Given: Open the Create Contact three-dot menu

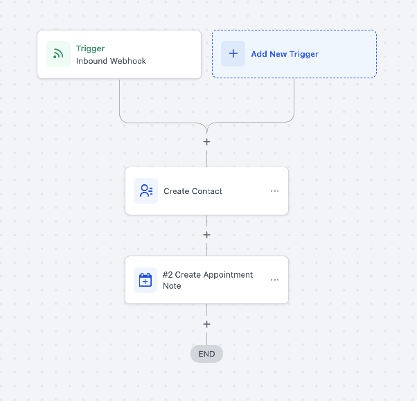Looking at the screenshot, I should 274,191.
